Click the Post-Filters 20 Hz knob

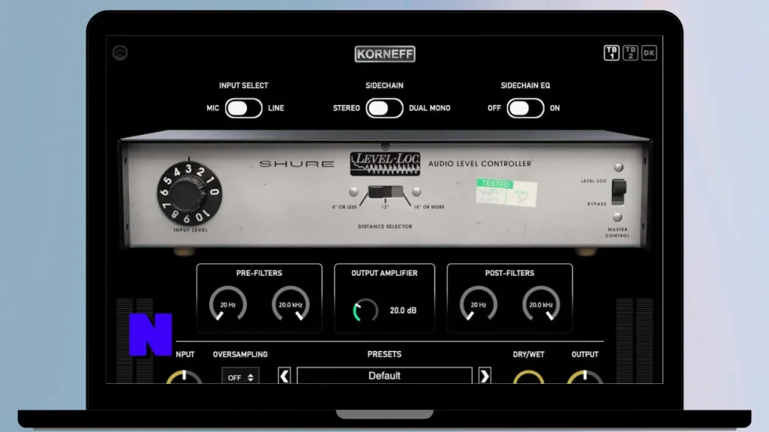click(478, 304)
